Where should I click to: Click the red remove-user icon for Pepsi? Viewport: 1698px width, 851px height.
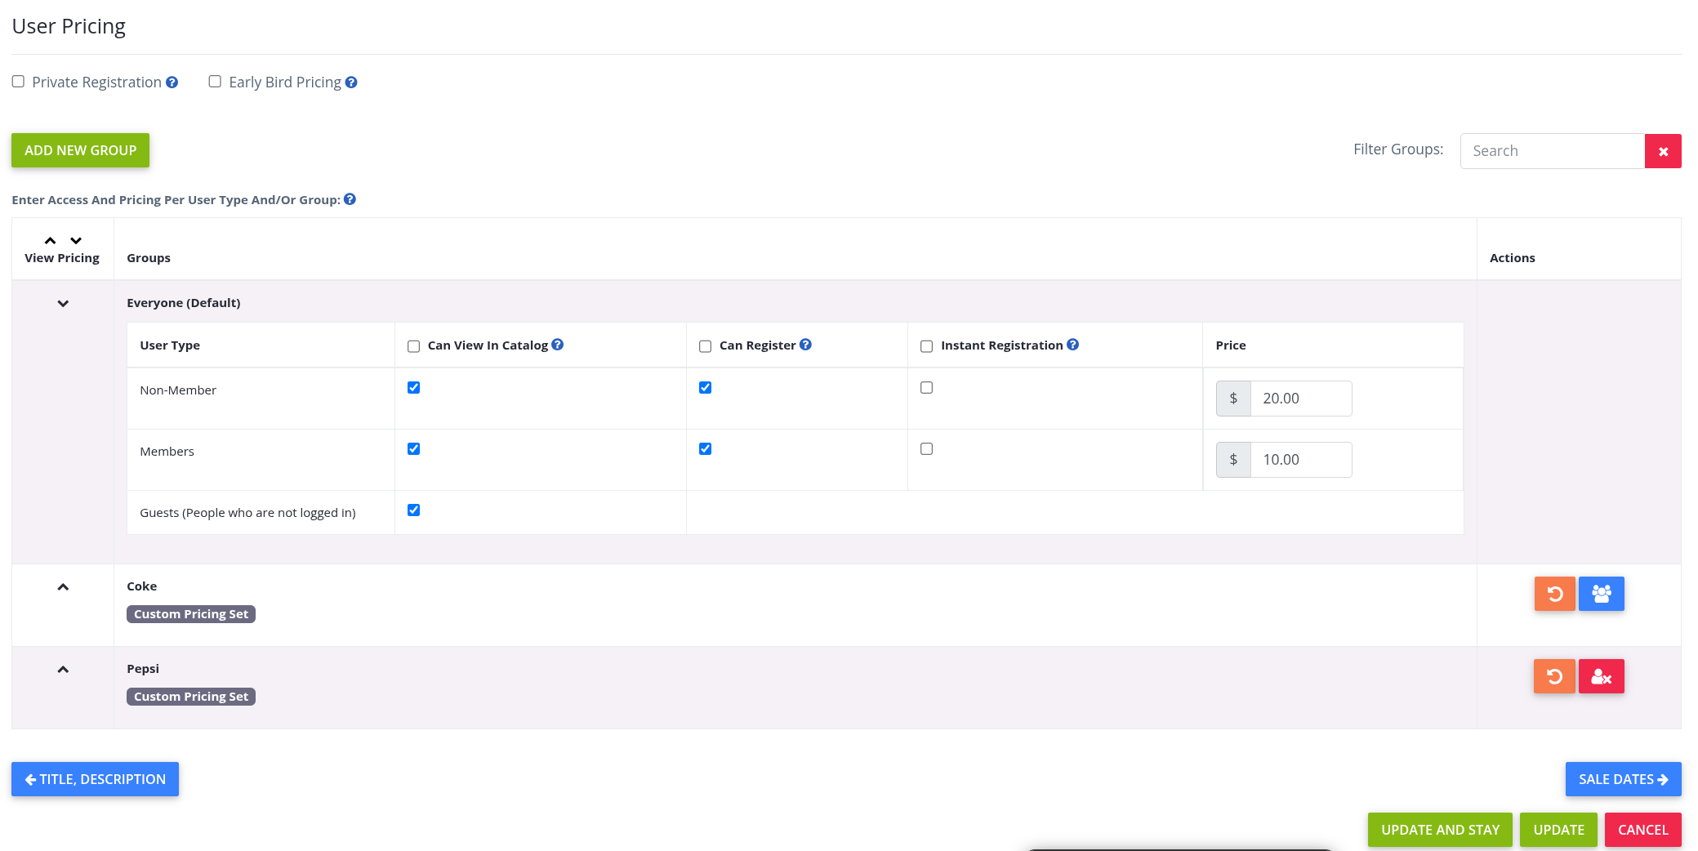pyautogui.click(x=1601, y=676)
